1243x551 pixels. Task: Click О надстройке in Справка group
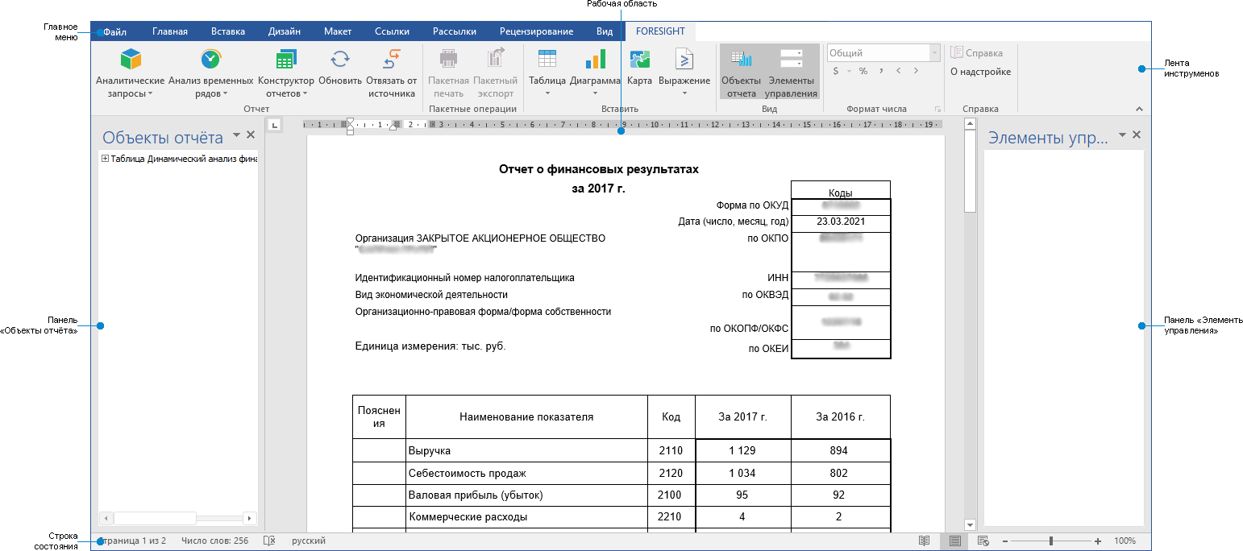pos(980,72)
